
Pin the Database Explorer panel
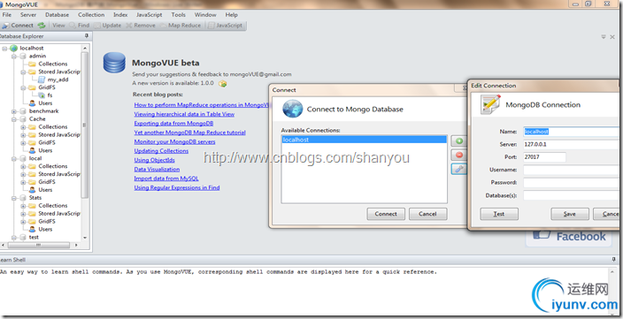tap(87, 35)
